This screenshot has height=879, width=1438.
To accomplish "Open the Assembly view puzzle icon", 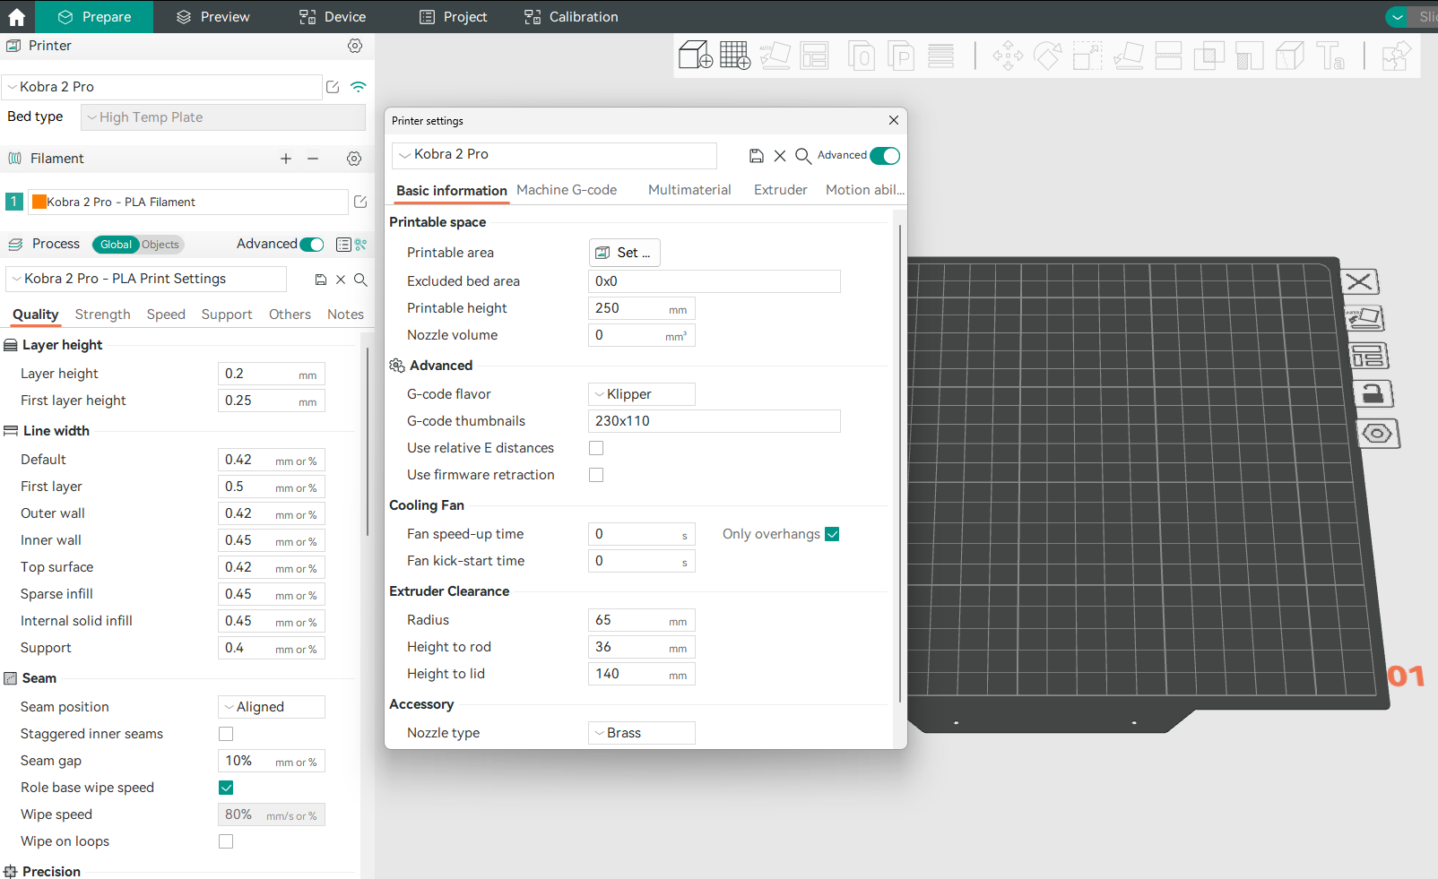I will point(1396,56).
